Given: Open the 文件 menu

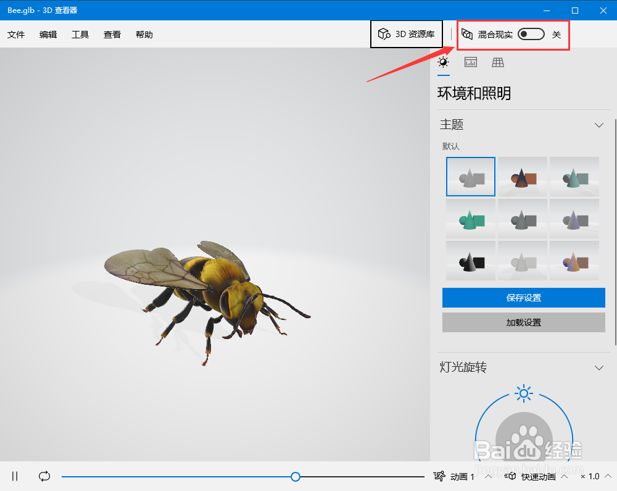Looking at the screenshot, I should click(x=16, y=35).
